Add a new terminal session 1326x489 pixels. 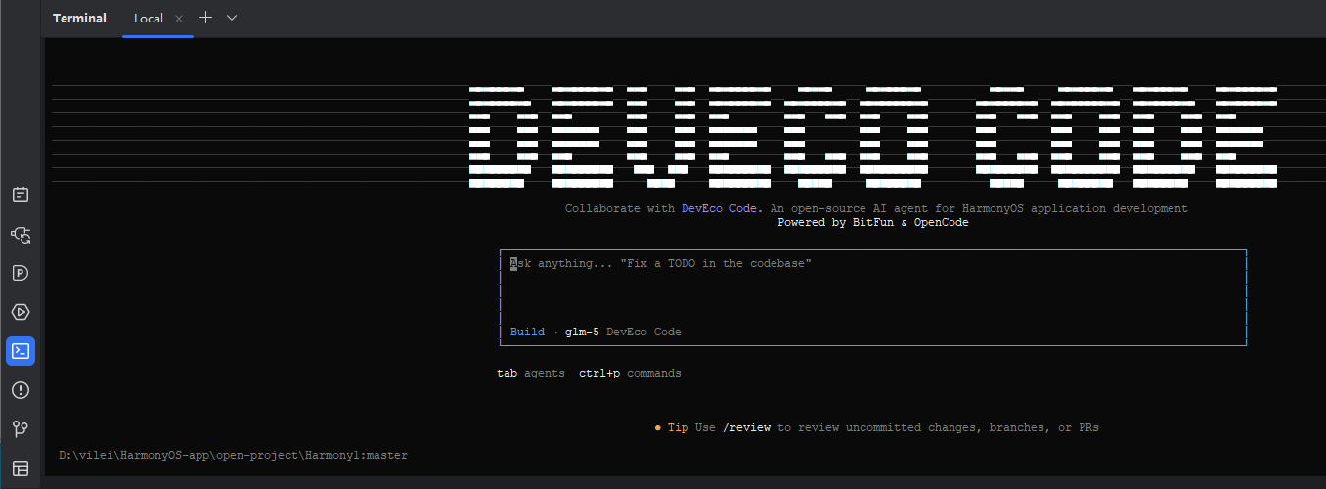205,18
